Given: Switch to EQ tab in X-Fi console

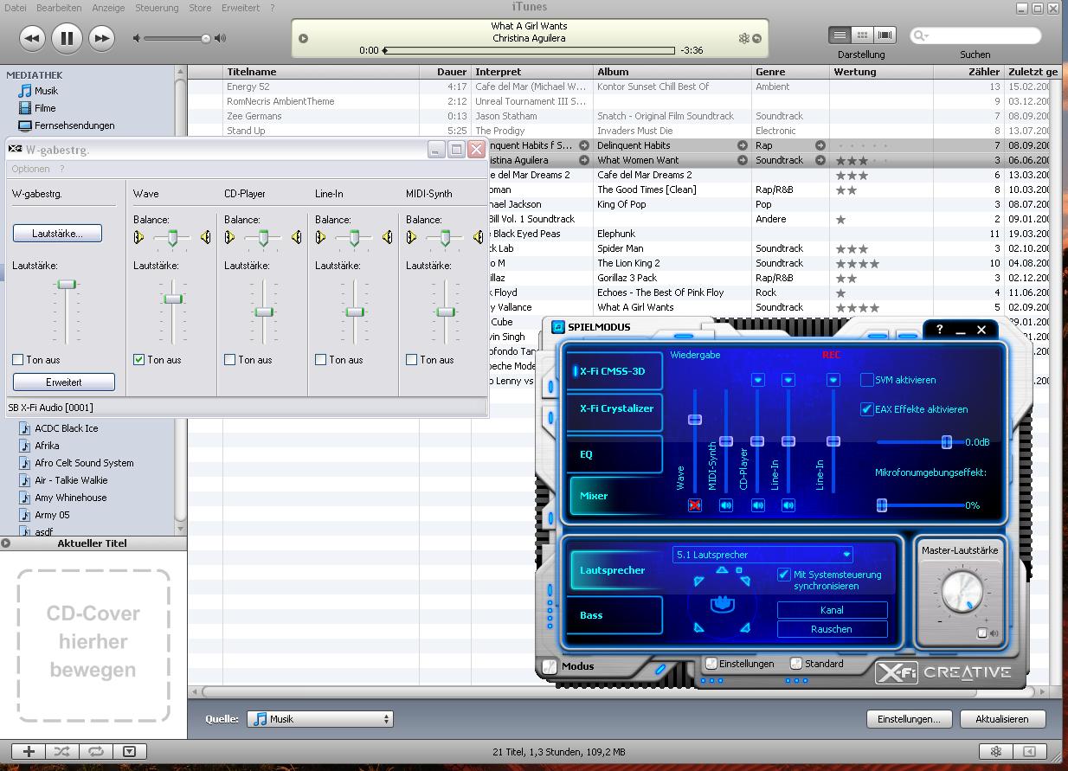Looking at the screenshot, I should 615,454.
